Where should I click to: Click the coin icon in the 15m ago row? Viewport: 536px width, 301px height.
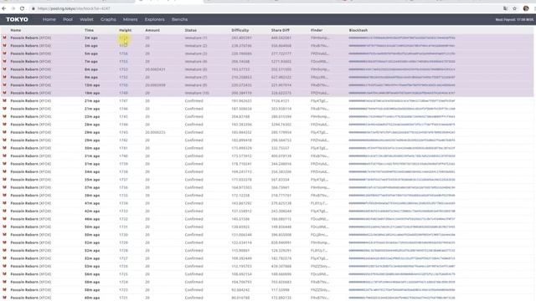coord(4,85)
